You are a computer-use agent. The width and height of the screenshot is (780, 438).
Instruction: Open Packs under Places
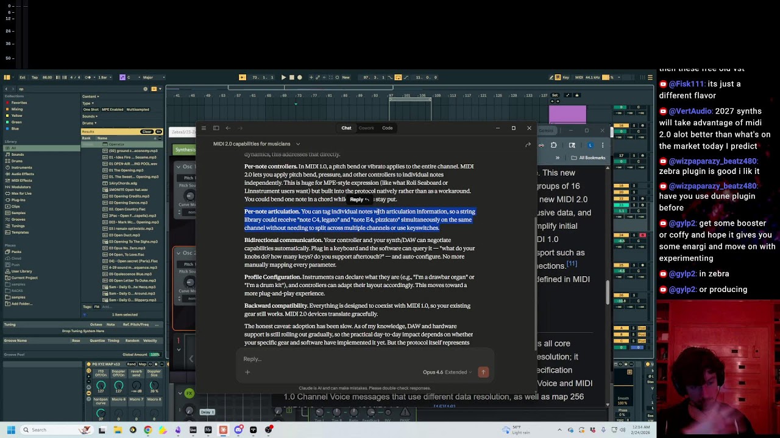(16, 252)
